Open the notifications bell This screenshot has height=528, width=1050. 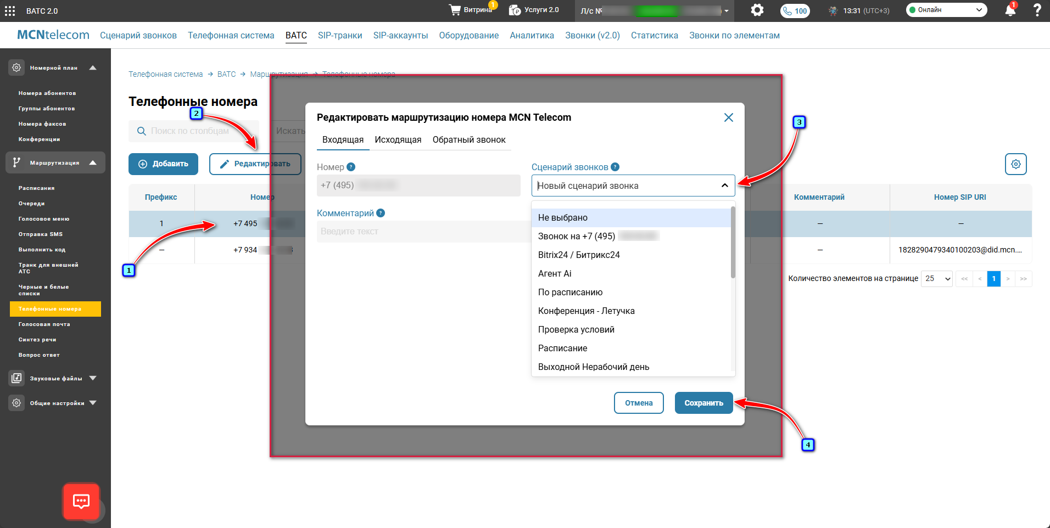[x=1010, y=10]
